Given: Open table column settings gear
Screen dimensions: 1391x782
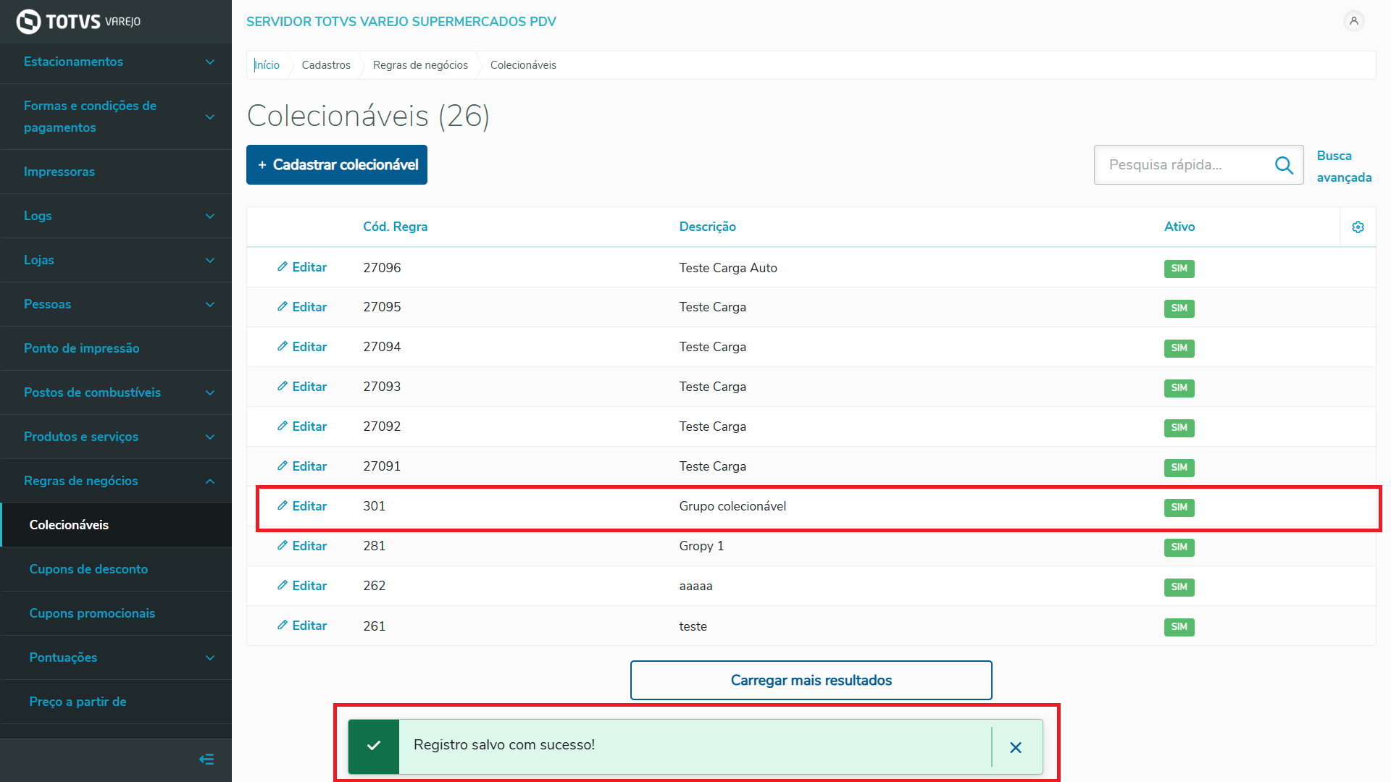Looking at the screenshot, I should click(1358, 227).
